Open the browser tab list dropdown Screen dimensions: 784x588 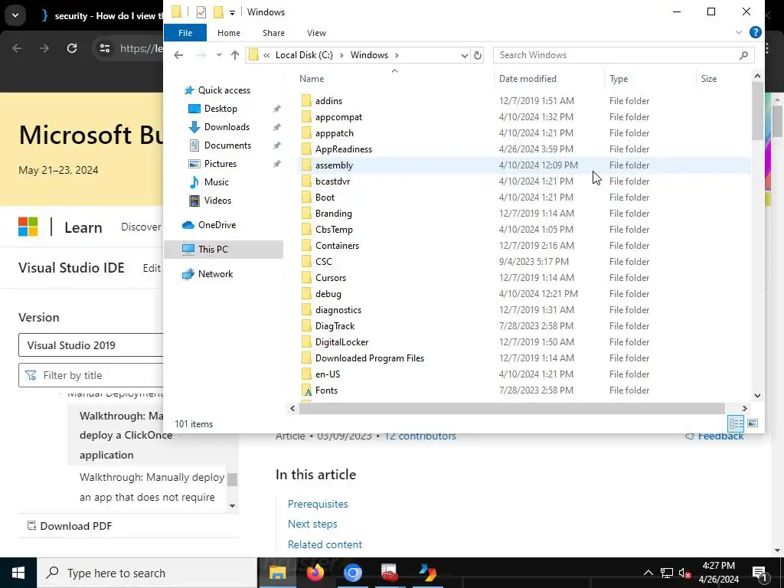(15, 15)
